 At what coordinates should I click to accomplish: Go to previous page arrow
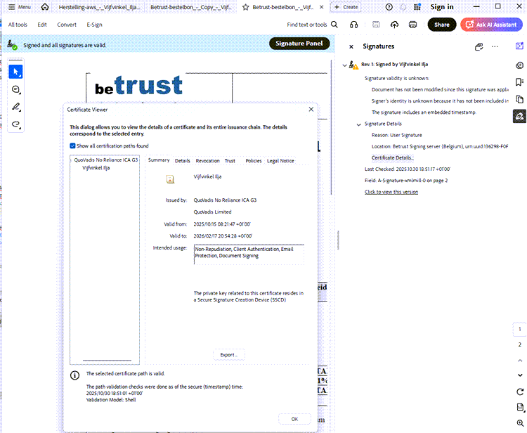tap(519, 361)
